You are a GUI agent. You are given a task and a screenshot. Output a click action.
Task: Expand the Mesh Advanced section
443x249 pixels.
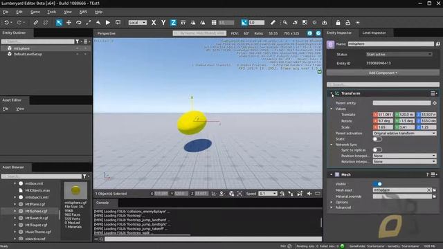pos(332,207)
